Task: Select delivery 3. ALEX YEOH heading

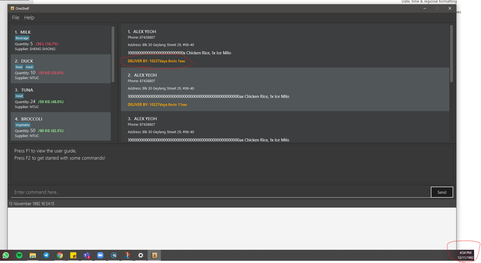Action: [142, 119]
